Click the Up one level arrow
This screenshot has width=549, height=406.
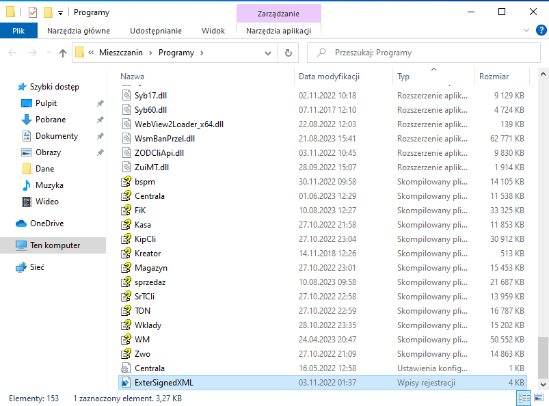[x=62, y=53]
